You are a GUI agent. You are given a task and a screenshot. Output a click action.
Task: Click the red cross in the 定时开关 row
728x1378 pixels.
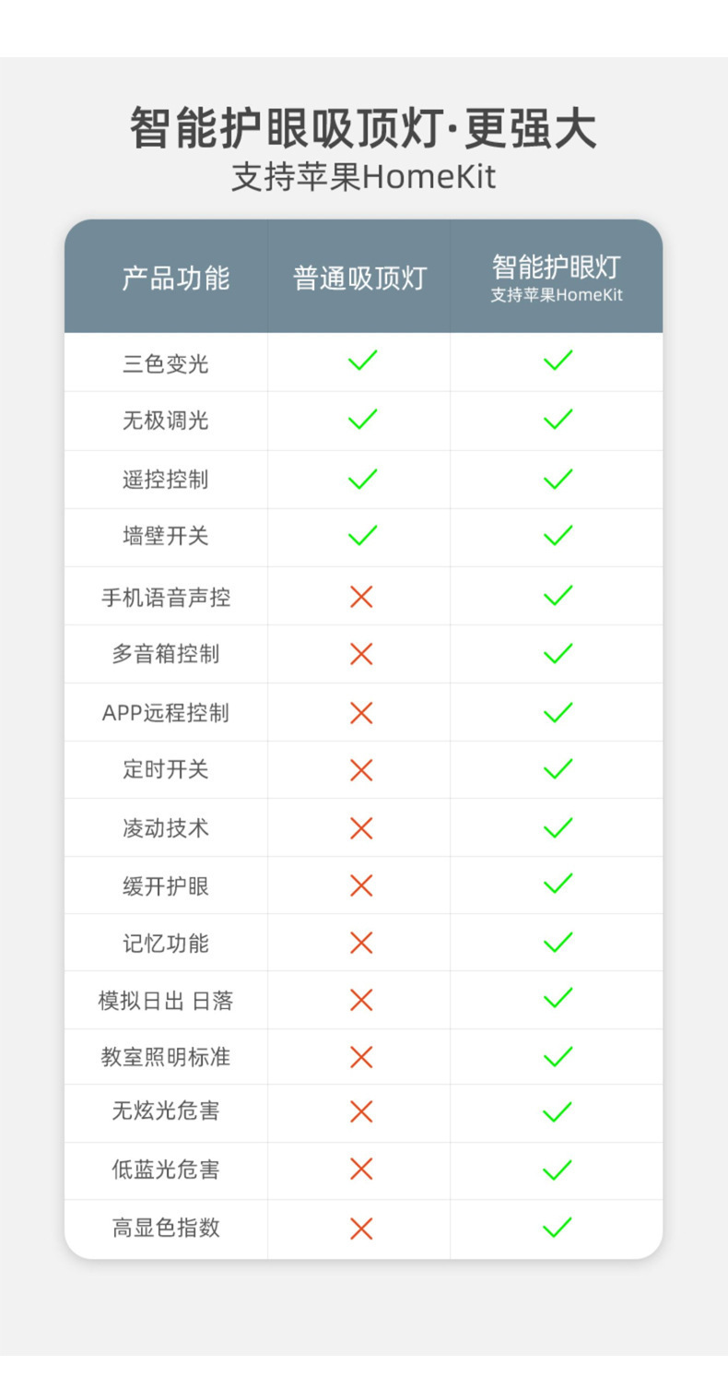(x=361, y=769)
